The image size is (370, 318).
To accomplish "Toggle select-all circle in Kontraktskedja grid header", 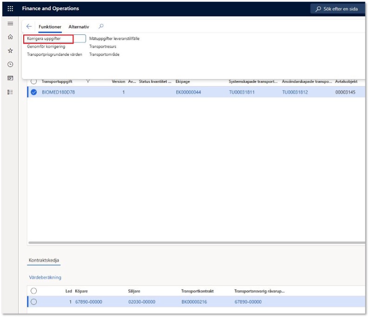I will (x=34, y=291).
